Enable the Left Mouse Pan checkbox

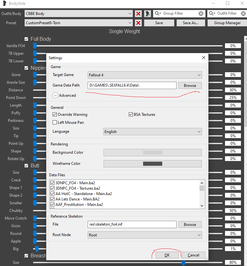(54, 122)
